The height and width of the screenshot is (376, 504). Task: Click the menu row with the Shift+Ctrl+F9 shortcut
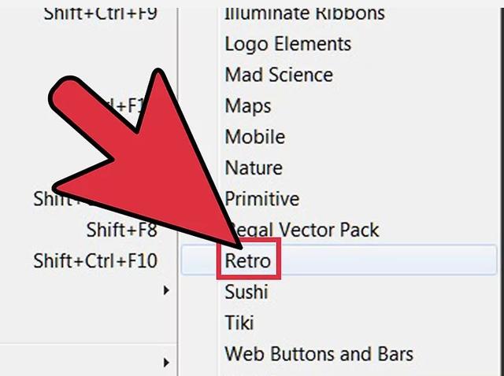click(88, 13)
